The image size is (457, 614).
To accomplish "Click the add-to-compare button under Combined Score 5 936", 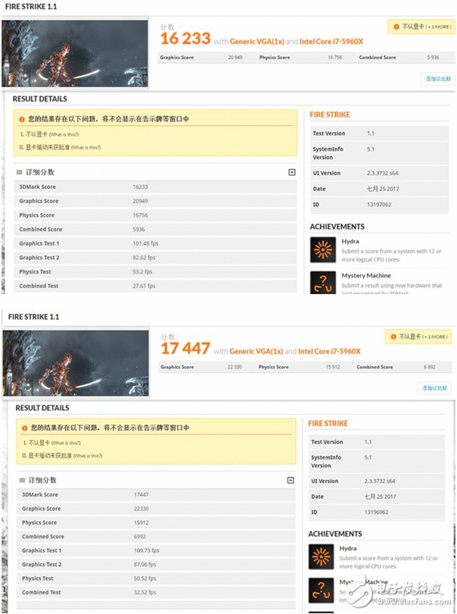I will 438,79.
